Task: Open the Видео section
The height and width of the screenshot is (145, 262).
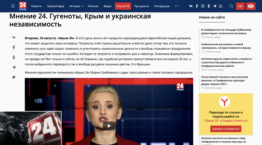Action: pos(107,6)
